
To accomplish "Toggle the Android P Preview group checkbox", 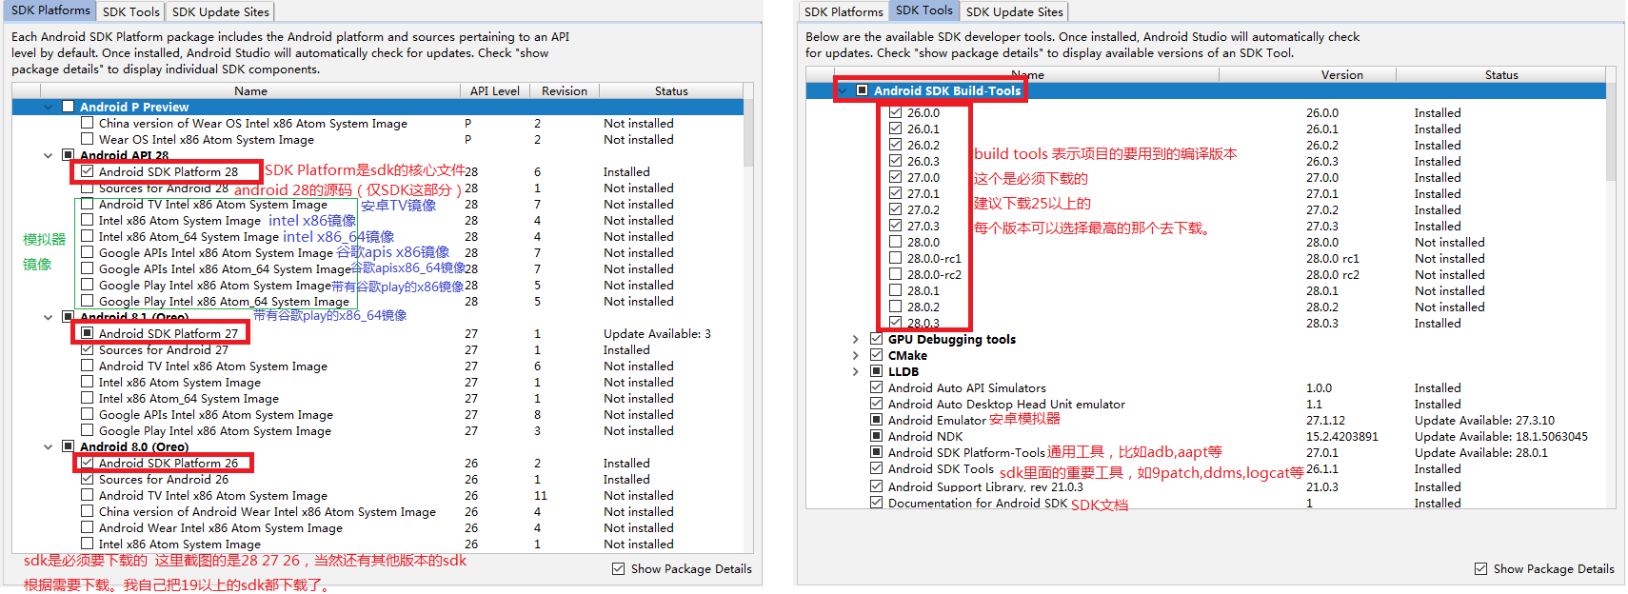I will 68,107.
